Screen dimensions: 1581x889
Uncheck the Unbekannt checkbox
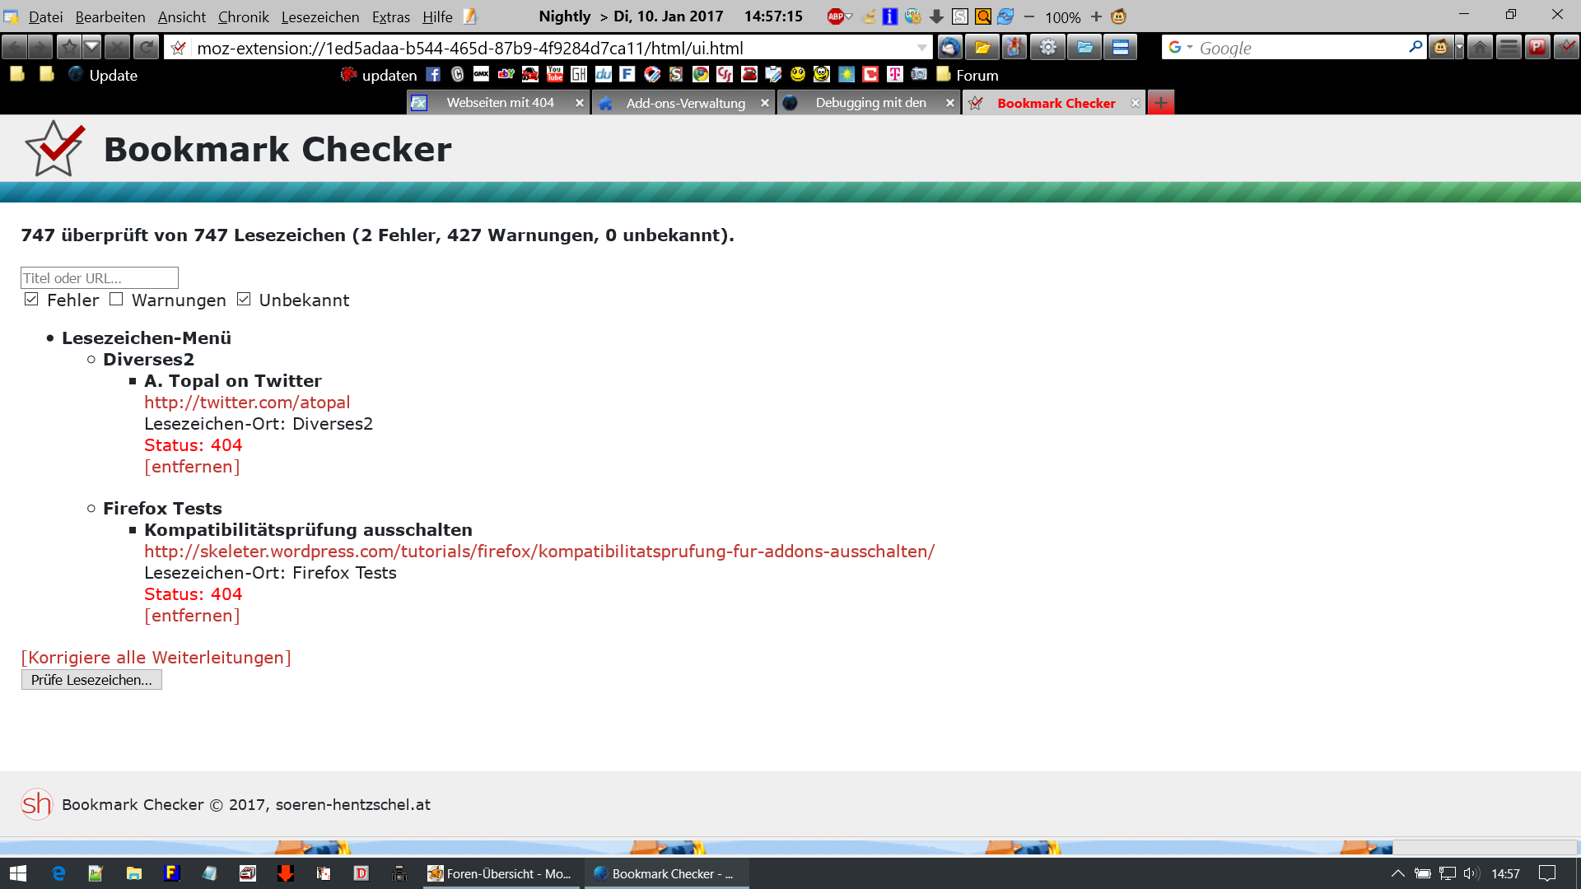click(244, 300)
